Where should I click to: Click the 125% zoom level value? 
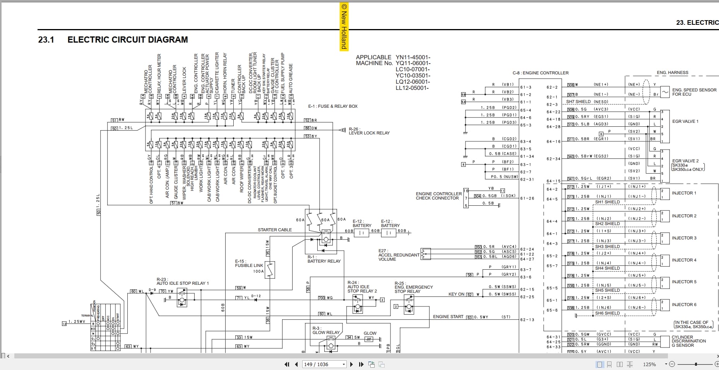tap(649, 364)
